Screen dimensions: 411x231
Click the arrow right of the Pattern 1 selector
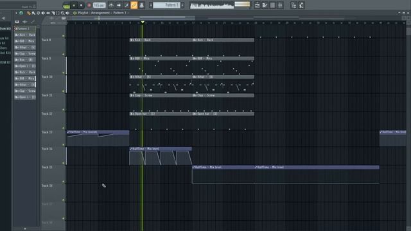(182, 5)
